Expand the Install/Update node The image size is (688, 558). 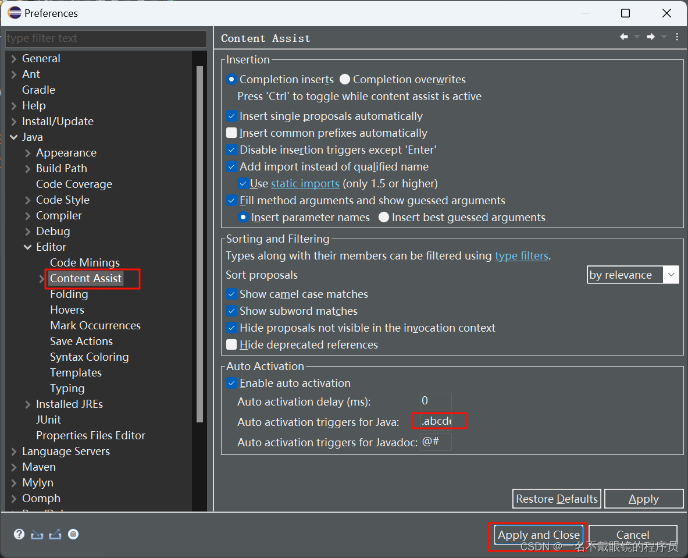14,122
